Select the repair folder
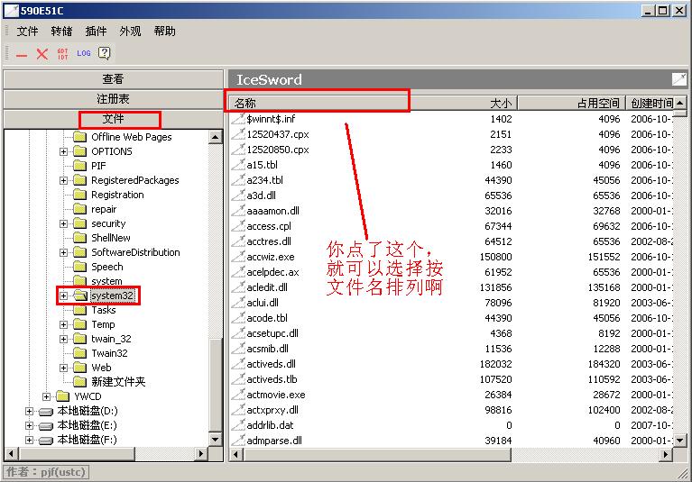The image size is (692, 482). 104,209
